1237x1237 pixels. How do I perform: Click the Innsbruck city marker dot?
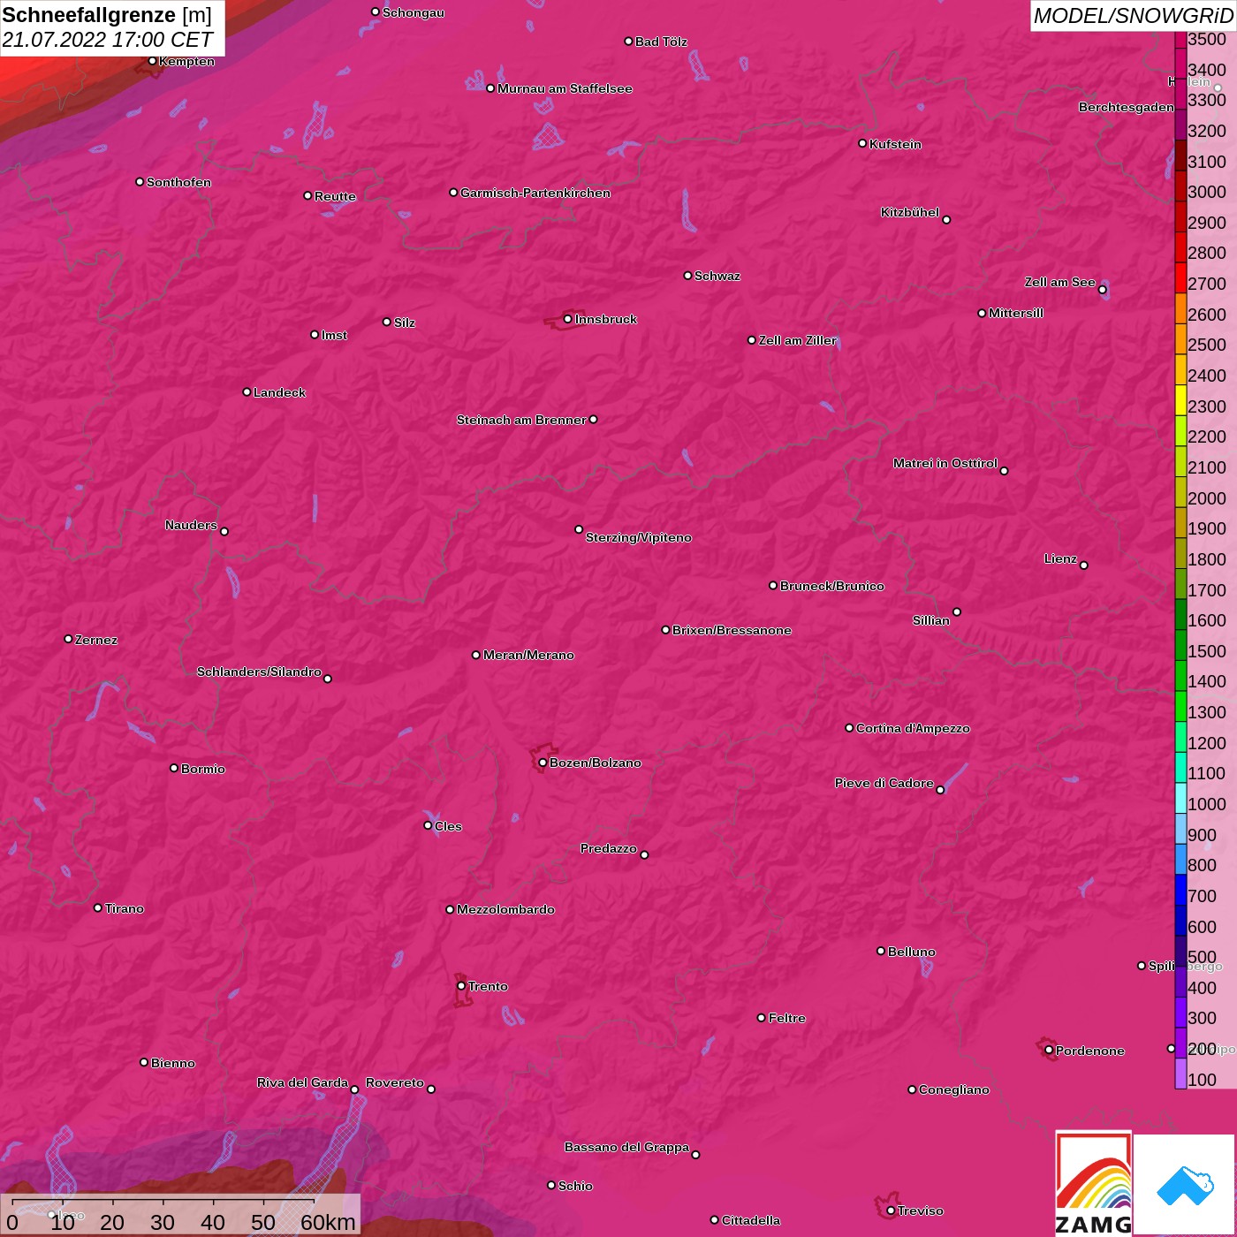(x=567, y=319)
